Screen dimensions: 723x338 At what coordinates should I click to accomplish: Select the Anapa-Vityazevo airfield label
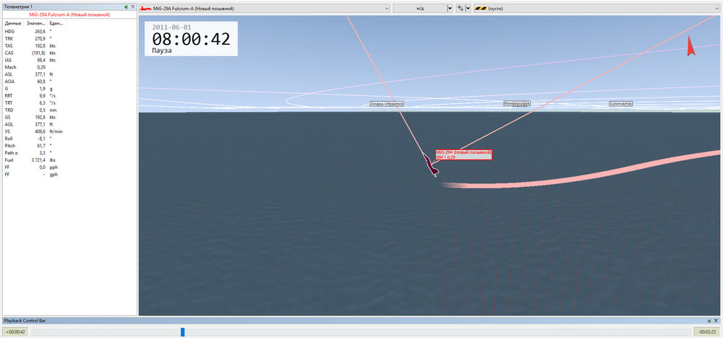pyautogui.click(x=387, y=104)
